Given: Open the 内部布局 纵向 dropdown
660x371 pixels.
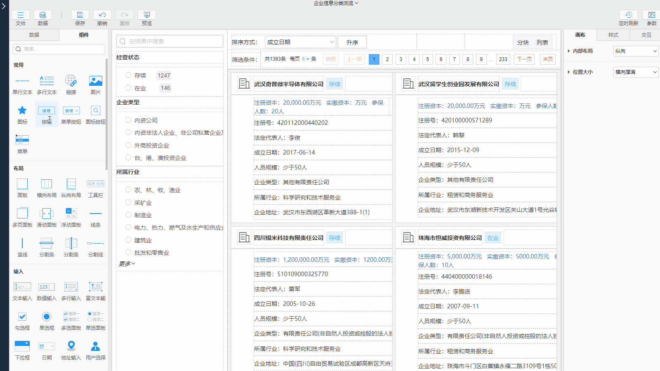Looking at the screenshot, I should click(636, 51).
